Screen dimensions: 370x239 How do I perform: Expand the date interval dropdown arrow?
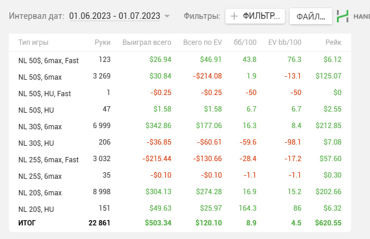click(166, 17)
